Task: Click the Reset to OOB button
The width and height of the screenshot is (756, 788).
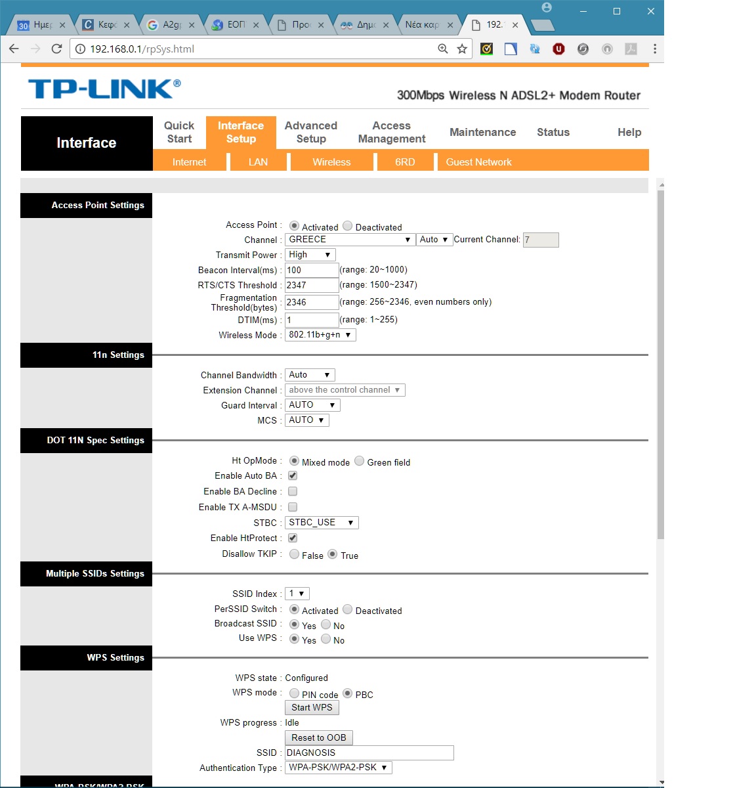Action: coord(319,738)
